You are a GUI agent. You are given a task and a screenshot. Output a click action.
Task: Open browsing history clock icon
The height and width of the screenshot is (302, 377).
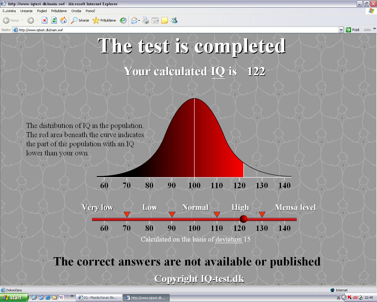click(x=123, y=20)
